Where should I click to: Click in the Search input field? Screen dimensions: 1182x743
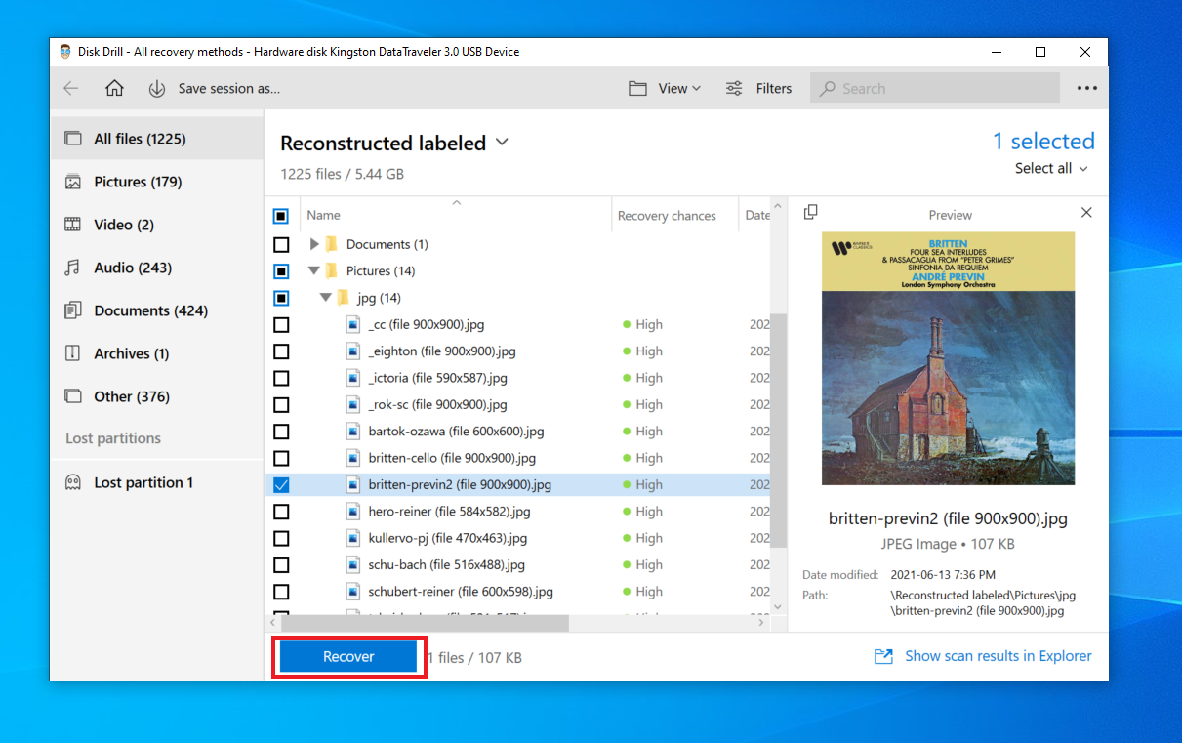click(x=935, y=88)
